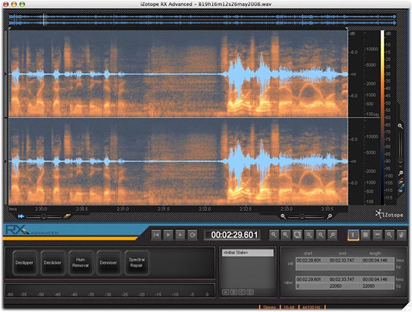412x312 pixels.
Task: Select the time-frequency selection tool
Action: 365,234
